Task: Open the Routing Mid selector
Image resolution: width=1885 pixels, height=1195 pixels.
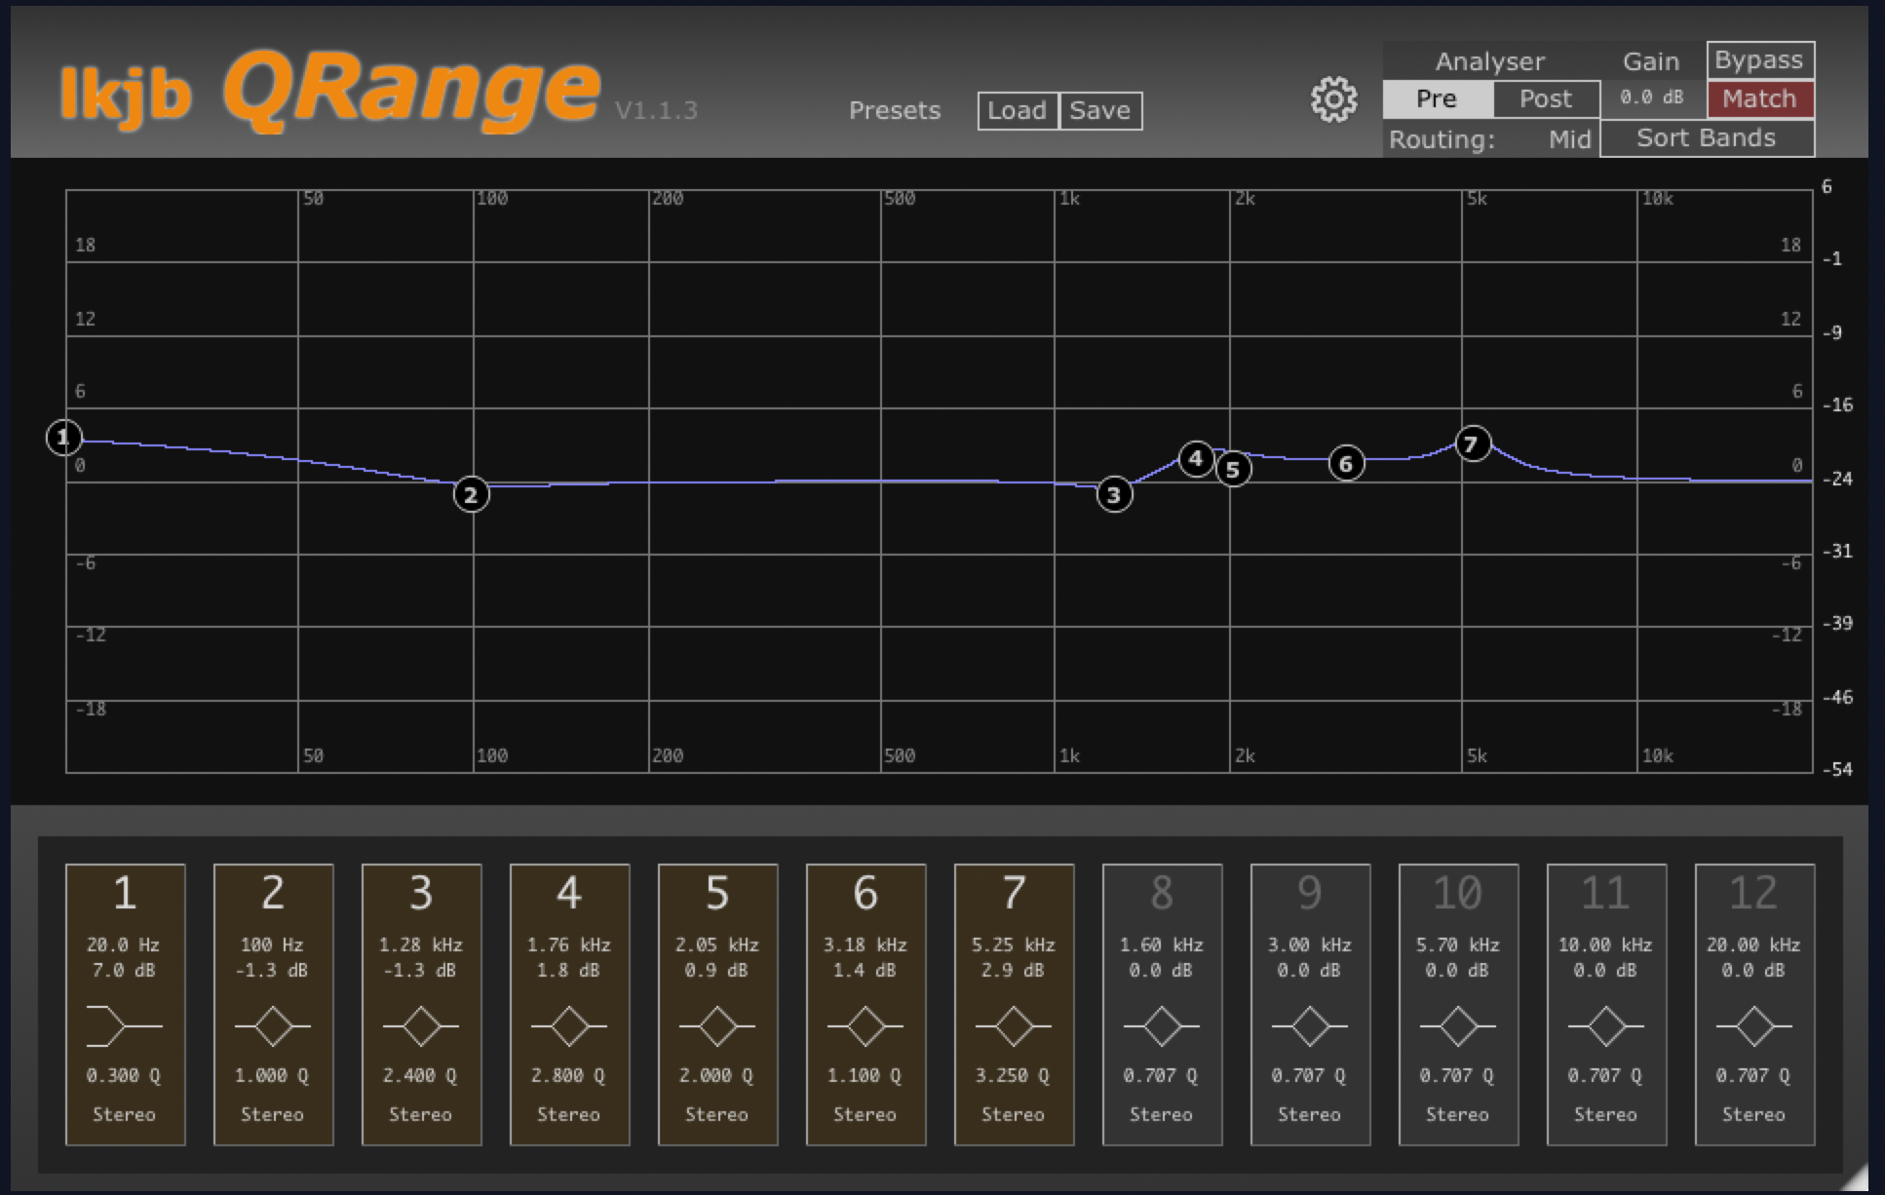Action: pyautogui.click(x=1569, y=139)
